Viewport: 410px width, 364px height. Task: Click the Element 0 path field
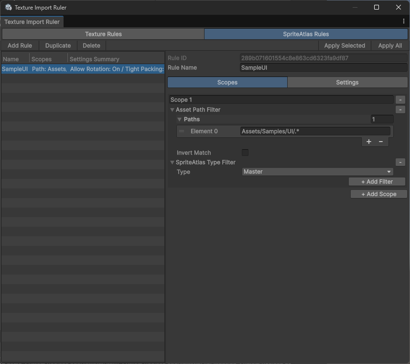tap(315, 131)
